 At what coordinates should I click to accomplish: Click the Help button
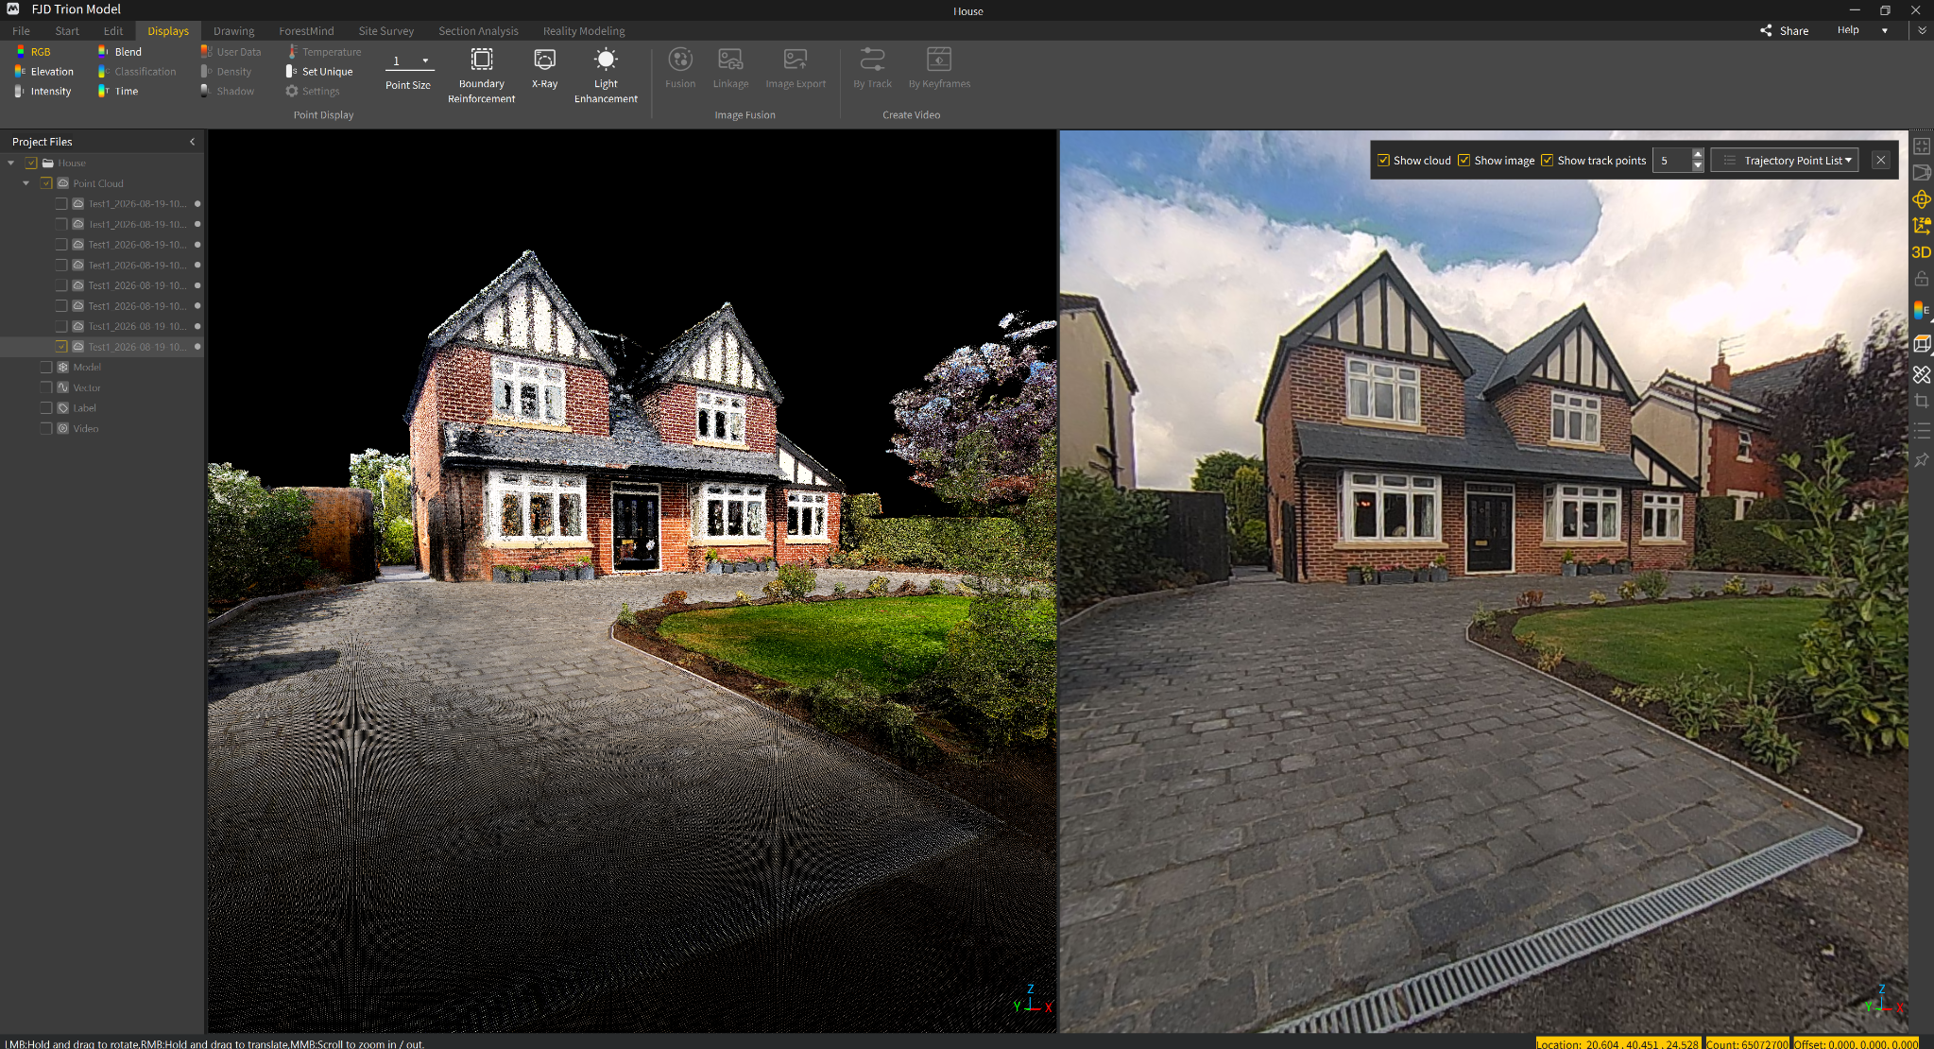coord(1848,30)
